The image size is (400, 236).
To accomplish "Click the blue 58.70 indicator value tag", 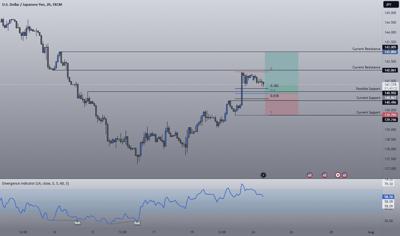I will click(x=388, y=197).
